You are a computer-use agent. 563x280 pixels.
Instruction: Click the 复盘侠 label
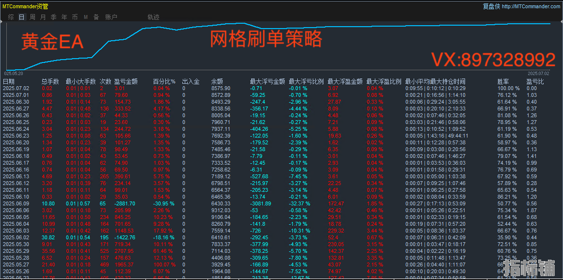click(491, 6)
